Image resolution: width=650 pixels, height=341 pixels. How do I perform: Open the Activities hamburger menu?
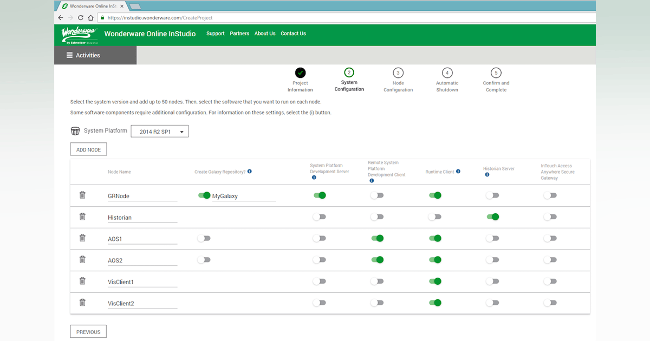click(x=69, y=55)
